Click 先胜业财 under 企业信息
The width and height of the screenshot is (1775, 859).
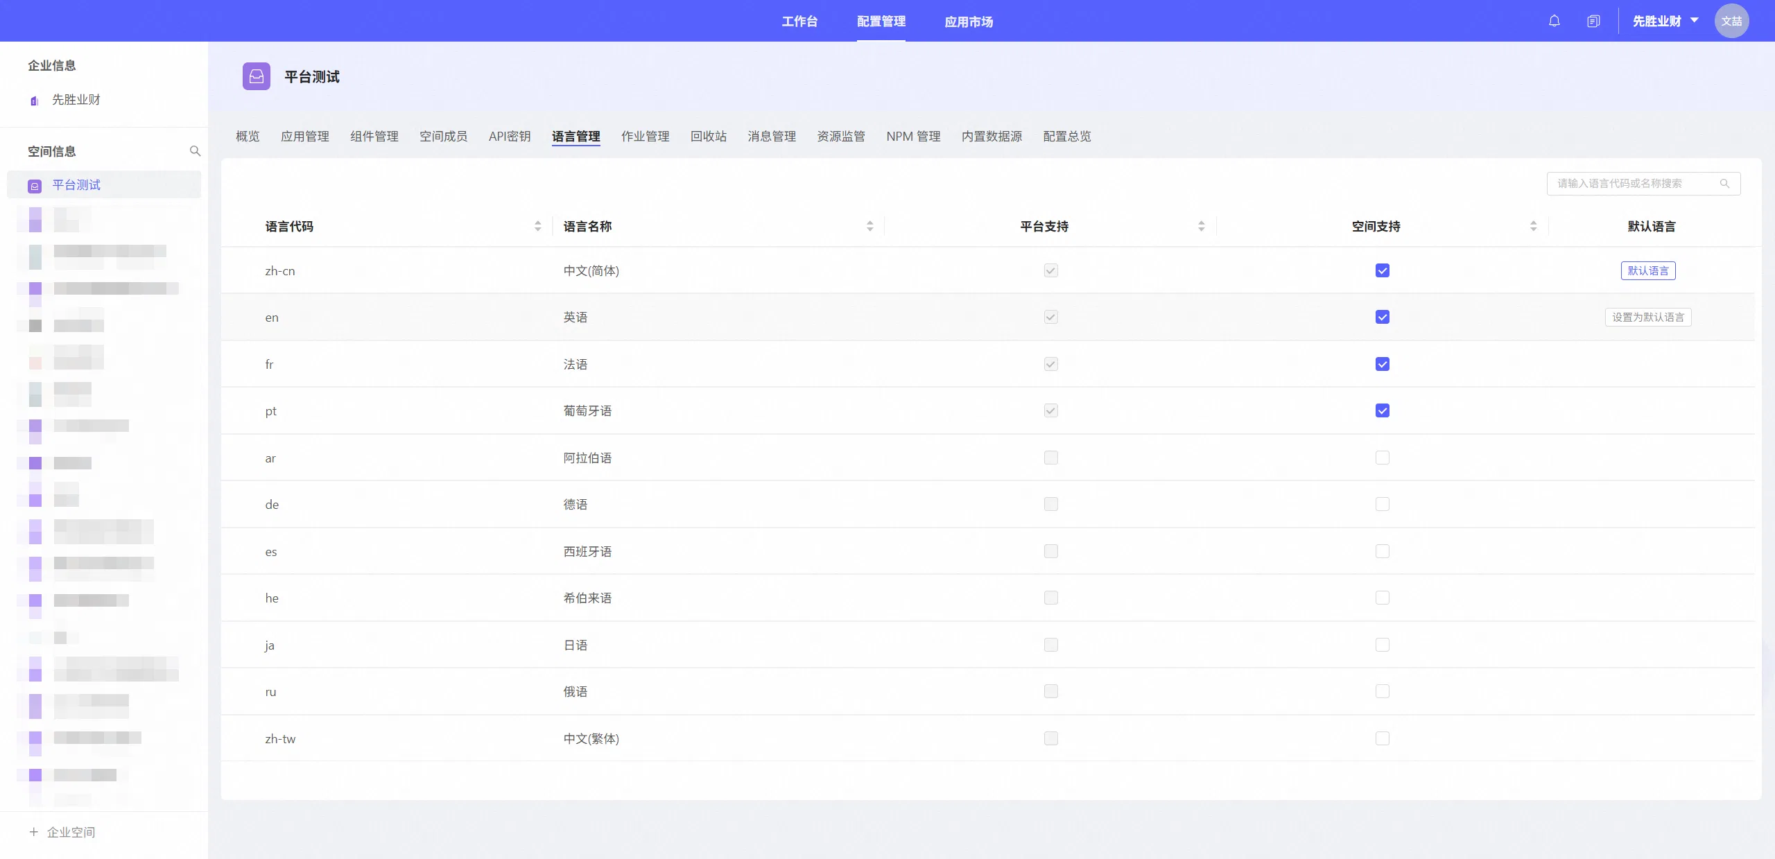(76, 100)
